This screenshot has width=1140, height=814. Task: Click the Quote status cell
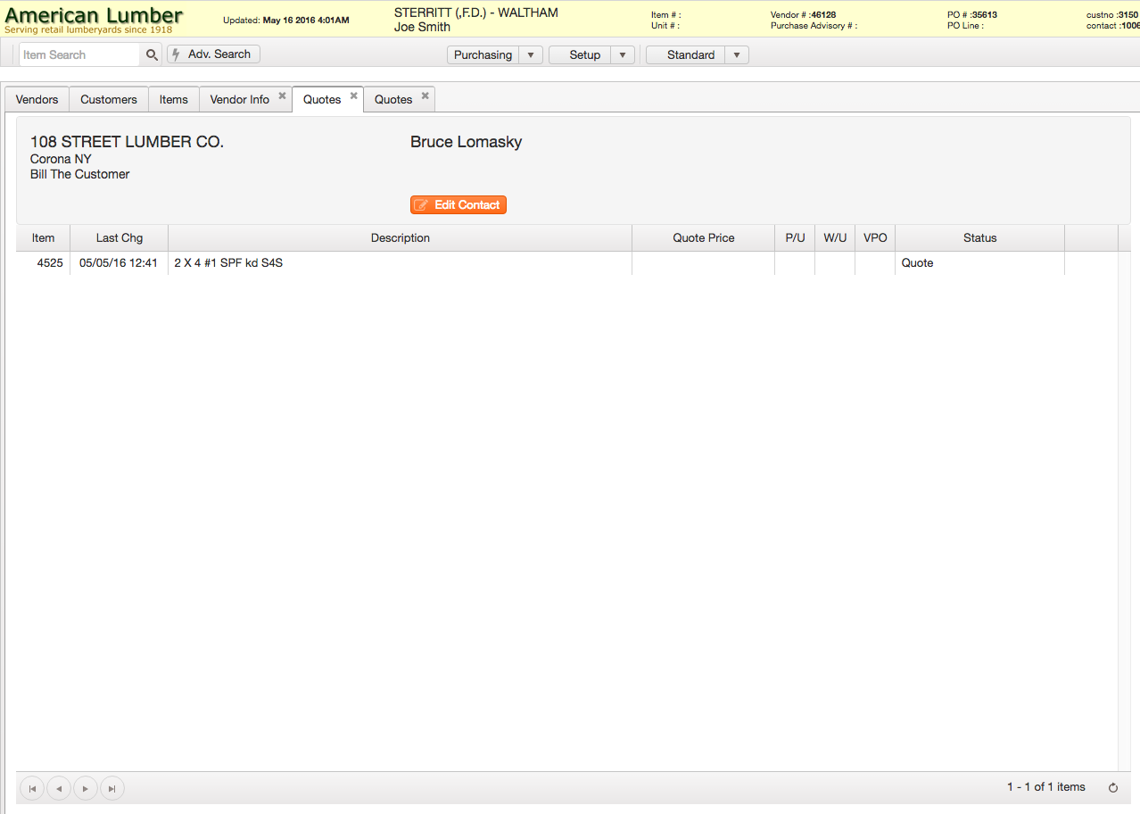click(980, 263)
